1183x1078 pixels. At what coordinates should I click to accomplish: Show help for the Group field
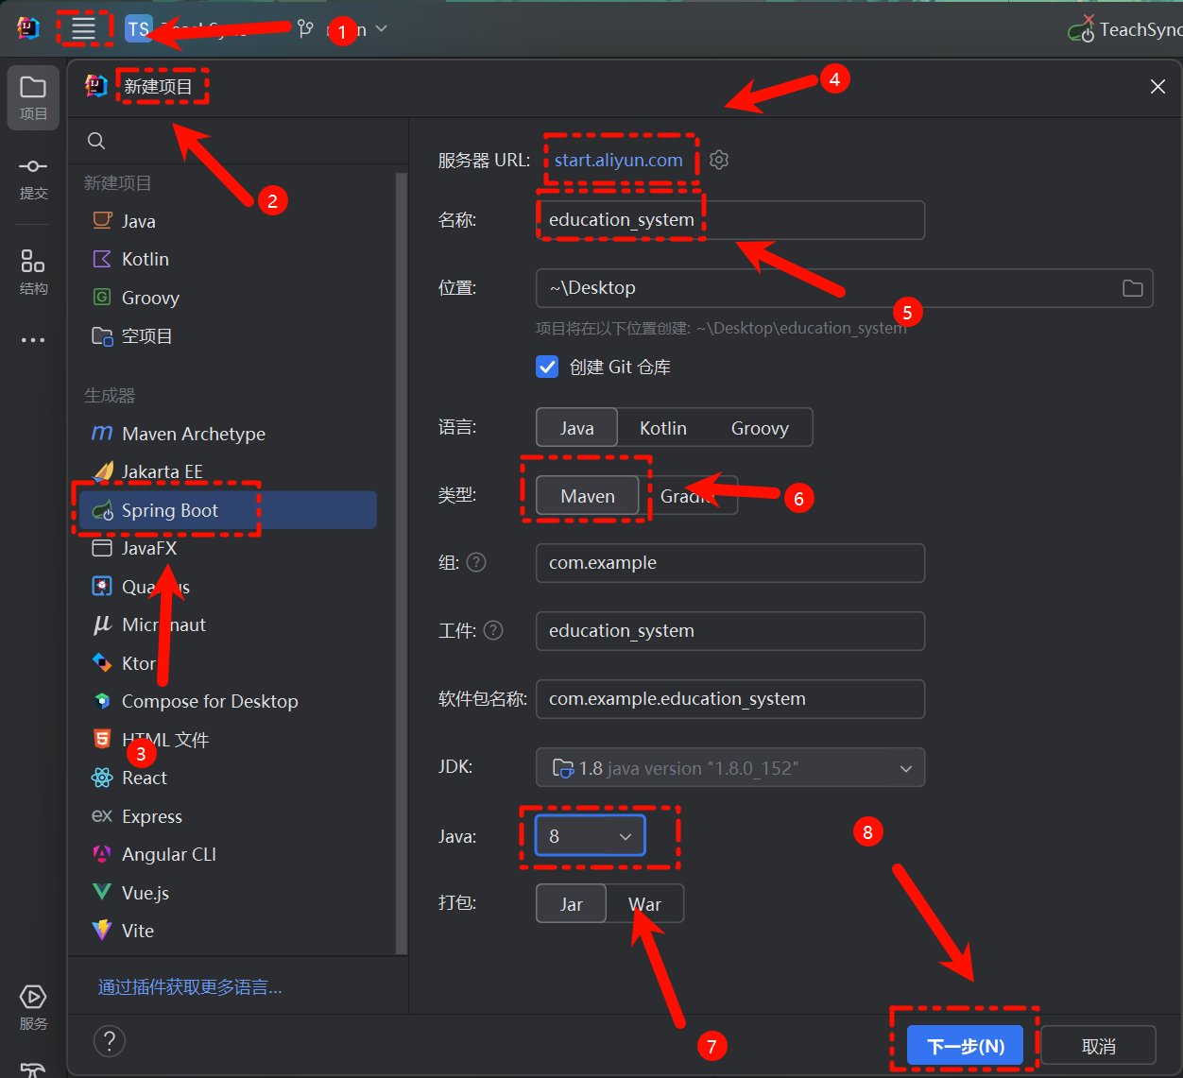tap(476, 562)
